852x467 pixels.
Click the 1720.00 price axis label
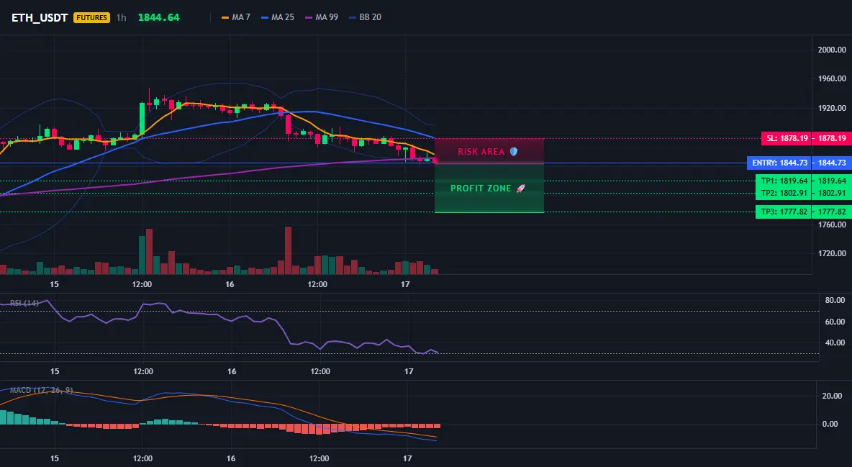tap(832, 253)
